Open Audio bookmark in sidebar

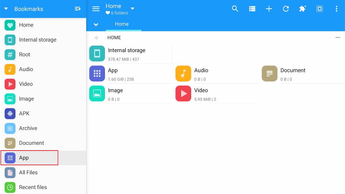tap(43, 69)
